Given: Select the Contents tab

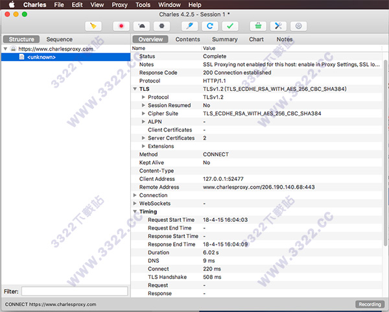Looking at the screenshot, I should (187, 39).
